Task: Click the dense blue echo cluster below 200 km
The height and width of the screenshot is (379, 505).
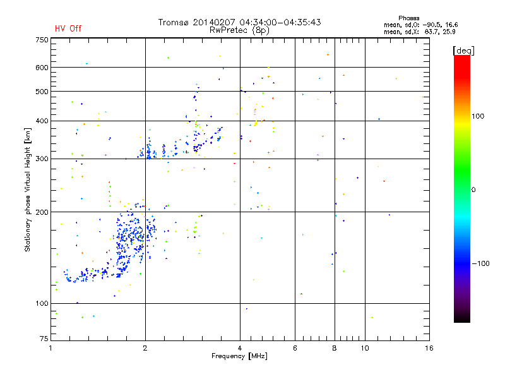Action: 131,240
